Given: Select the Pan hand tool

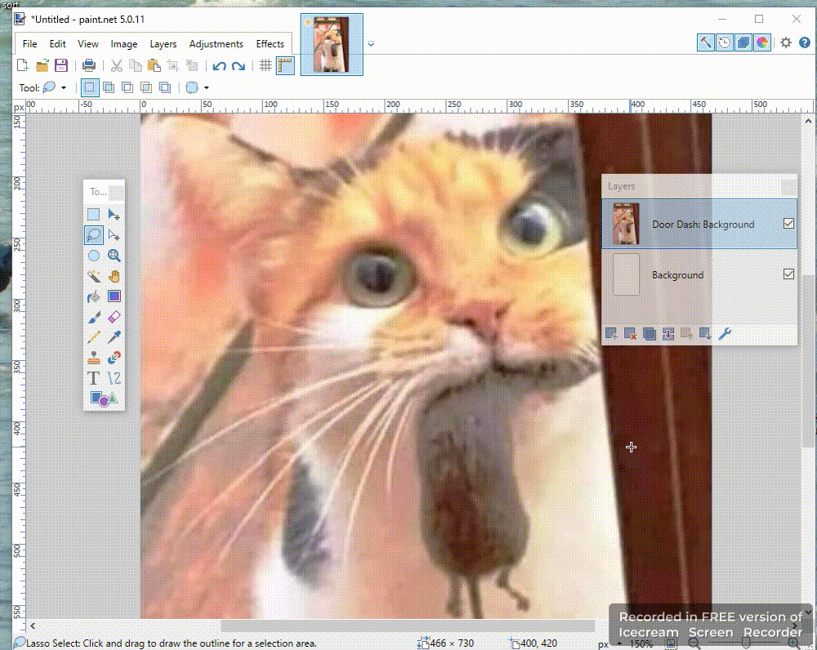Looking at the screenshot, I should (x=114, y=276).
